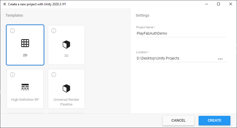This screenshot has height=128, width=237.
Task: Click the CANCEL button
Action: pyautogui.click(x=179, y=120)
